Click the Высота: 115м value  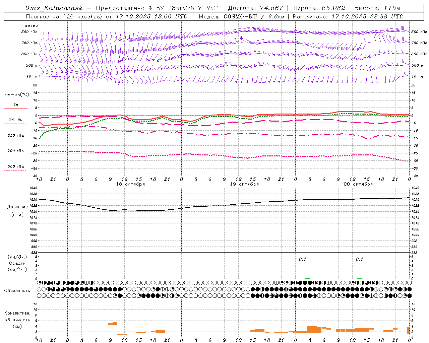point(377,8)
